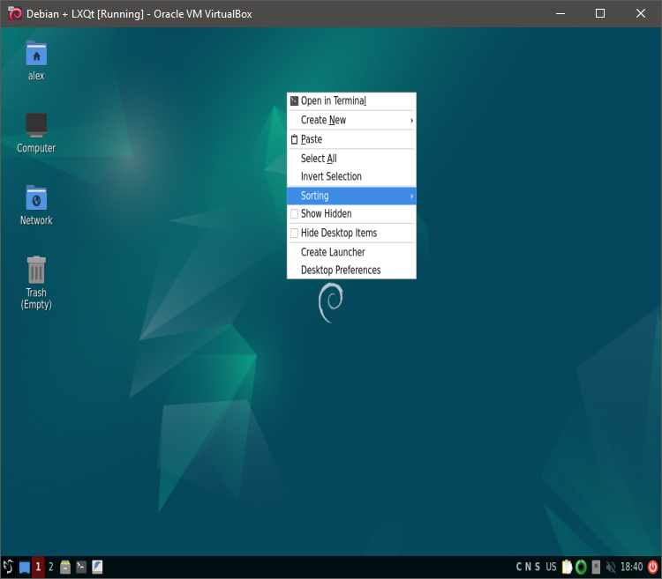Image resolution: width=662 pixels, height=579 pixels.
Task: Choose Select All from the context menu
Action: point(351,159)
